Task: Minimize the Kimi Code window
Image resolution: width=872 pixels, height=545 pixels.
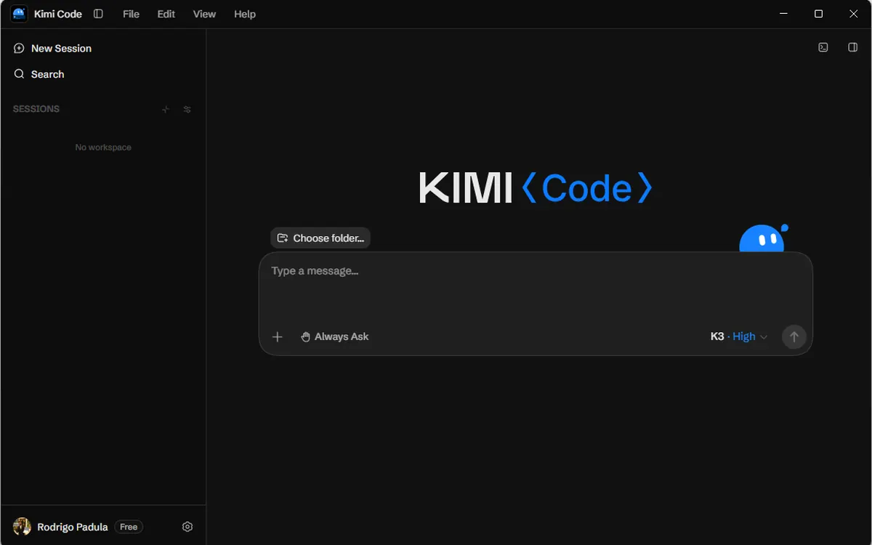Action: (x=783, y=14)
